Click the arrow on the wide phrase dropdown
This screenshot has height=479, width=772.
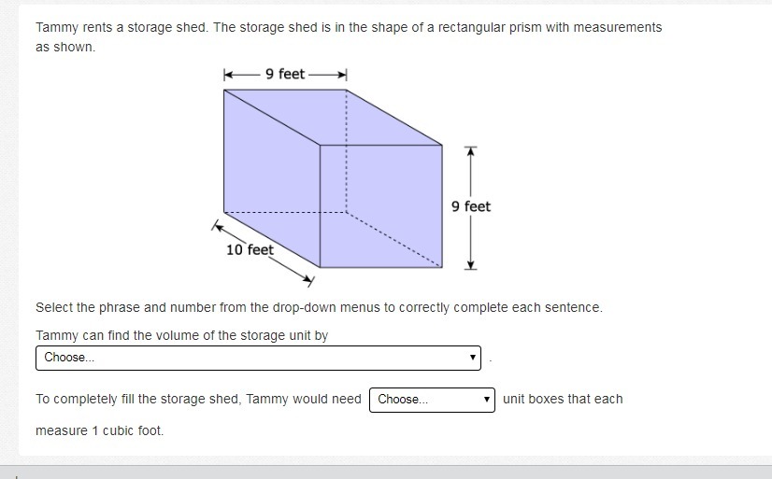coord(473,357)
